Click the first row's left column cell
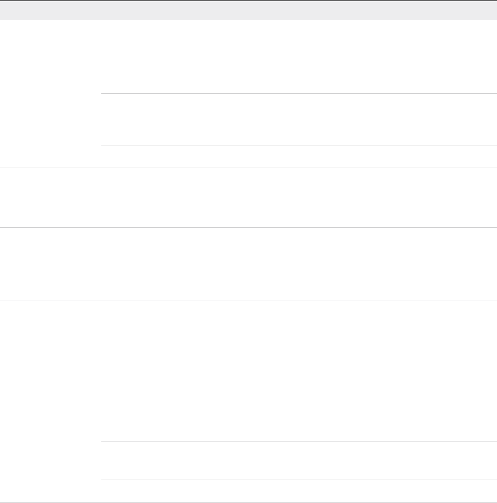The image size is (497, 503). (50, 94)
